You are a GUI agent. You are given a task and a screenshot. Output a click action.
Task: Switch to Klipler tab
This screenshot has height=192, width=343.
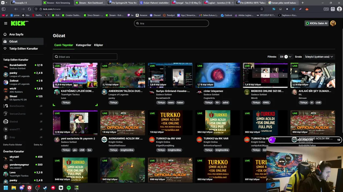[99, 45]
